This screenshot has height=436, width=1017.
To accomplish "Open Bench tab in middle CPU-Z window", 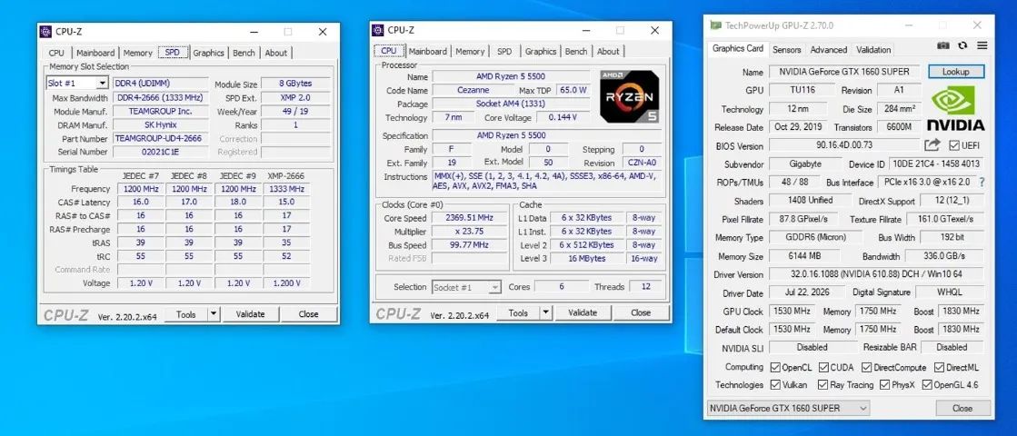I will pyautogui.click(x=576, y=51).
